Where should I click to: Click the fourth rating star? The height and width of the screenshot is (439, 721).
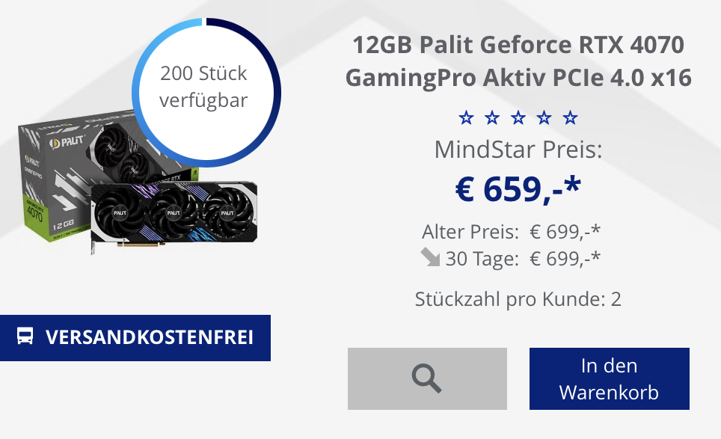click(544, 118)
